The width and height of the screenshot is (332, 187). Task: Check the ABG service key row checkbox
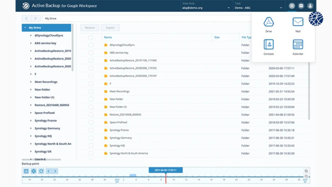(x=91, y=53)
